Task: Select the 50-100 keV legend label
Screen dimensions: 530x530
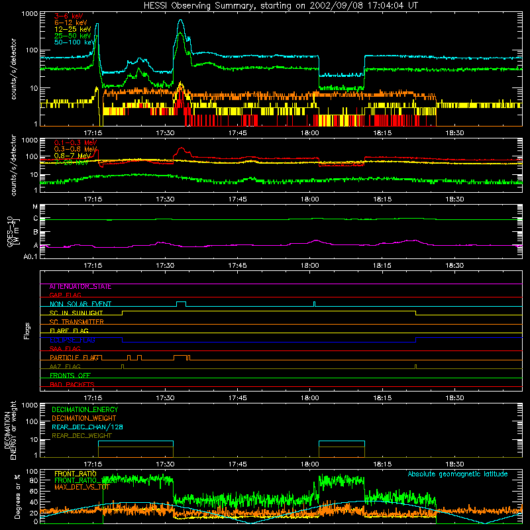Action: (74, 42)
